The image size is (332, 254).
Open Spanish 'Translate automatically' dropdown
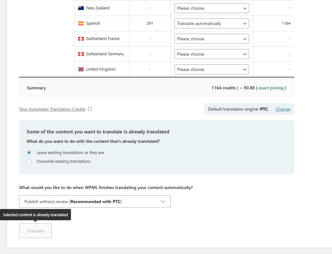coord(212,23)
